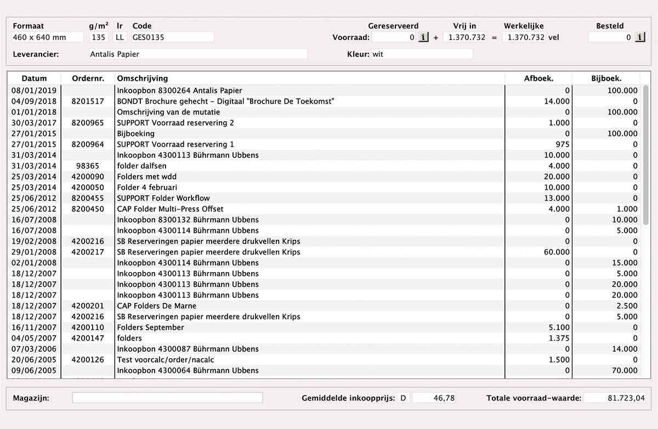658x429 pixels.
Task: Select SUPPORT Voorraad reservering 1 entry
Action: coord(324,144)
